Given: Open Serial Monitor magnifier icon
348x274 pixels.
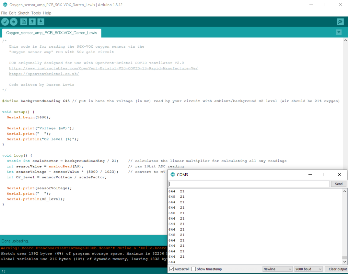Looking at the screenshot, I should tap(340, 22).
